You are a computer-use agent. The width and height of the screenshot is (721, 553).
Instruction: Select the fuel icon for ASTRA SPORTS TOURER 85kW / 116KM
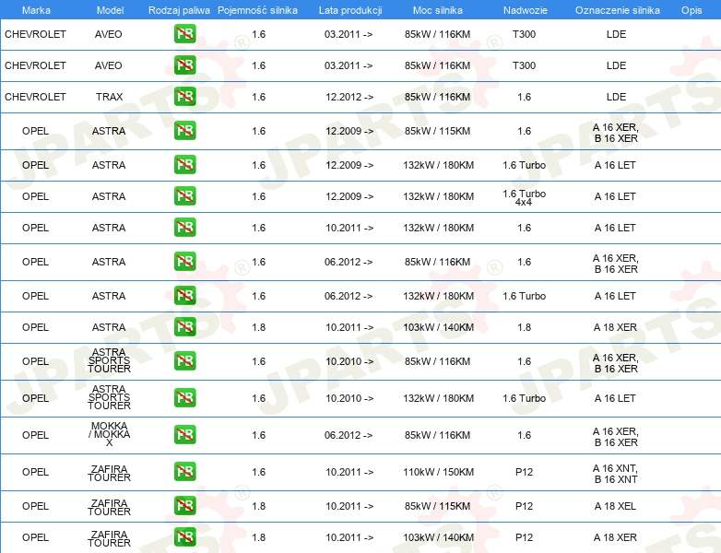184,361
